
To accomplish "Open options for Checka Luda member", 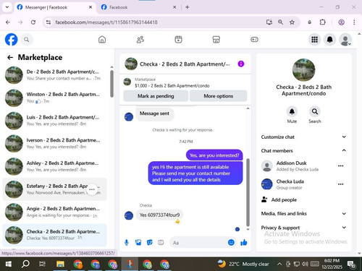I will pyautogui.click(x=340, y=184).
